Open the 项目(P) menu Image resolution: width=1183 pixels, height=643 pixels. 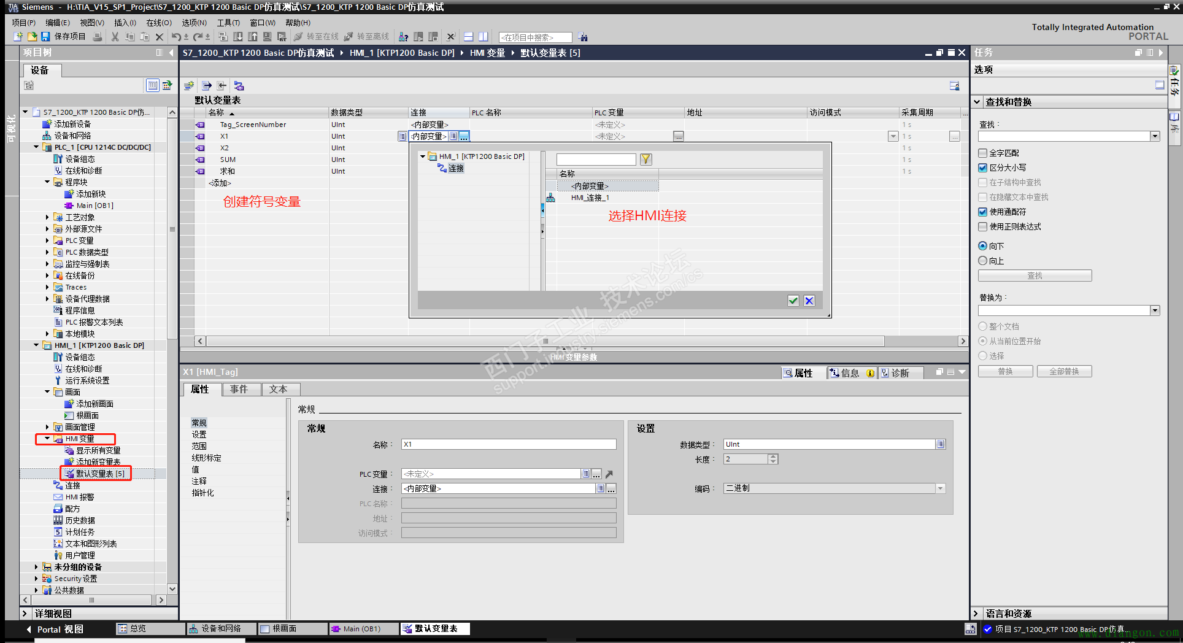(23, 23)
